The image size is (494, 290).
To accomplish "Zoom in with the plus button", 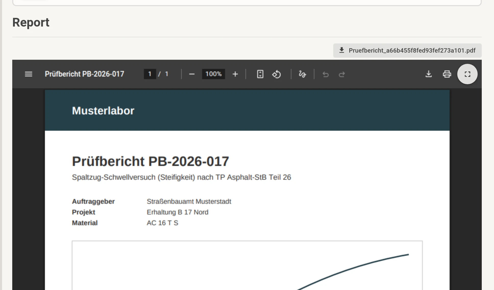I will click(x=235, y=74).
